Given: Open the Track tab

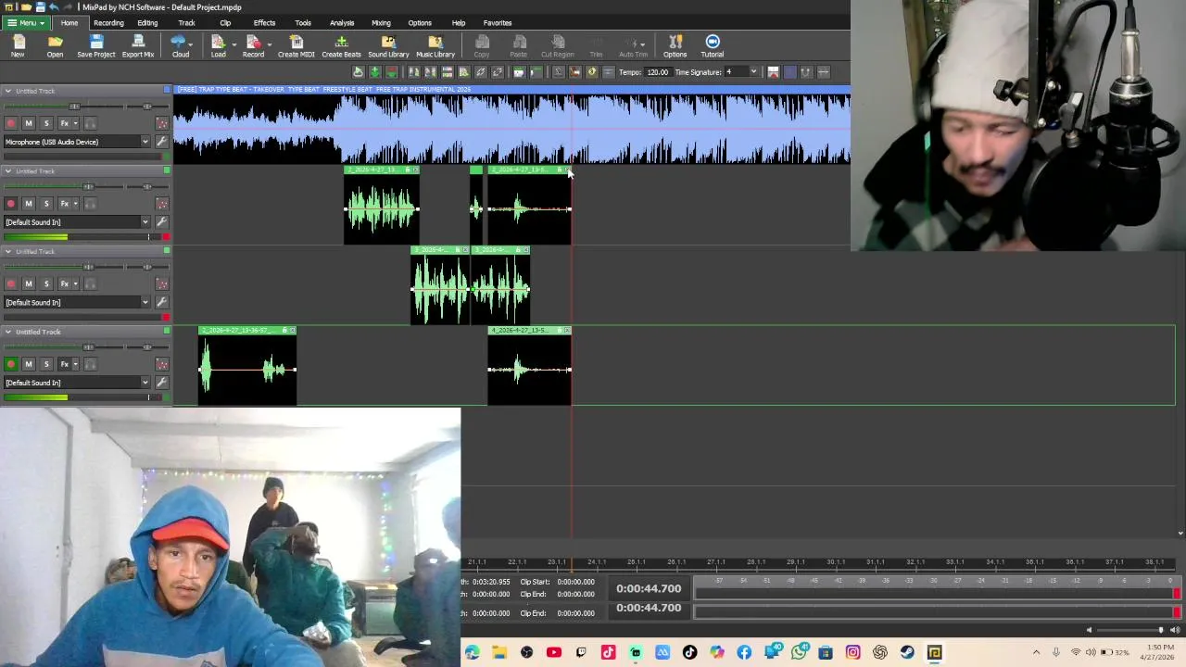Looking at the screenshot, I should pos(186,23).
